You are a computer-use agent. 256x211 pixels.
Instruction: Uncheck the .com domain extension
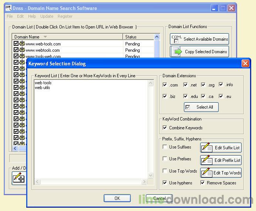(x=165, y=85)
